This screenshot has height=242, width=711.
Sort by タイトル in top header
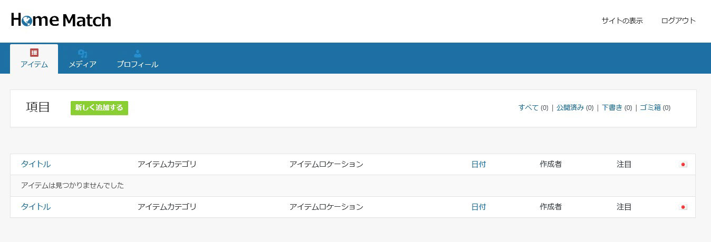click(36, 164)
